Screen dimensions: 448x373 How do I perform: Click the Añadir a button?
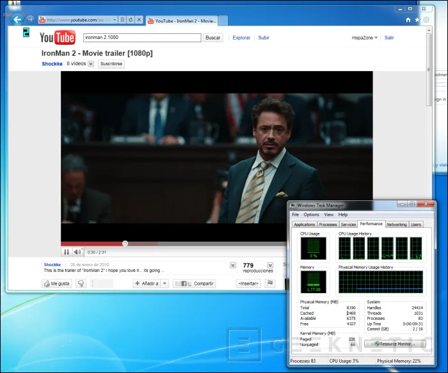pos(147,283)
